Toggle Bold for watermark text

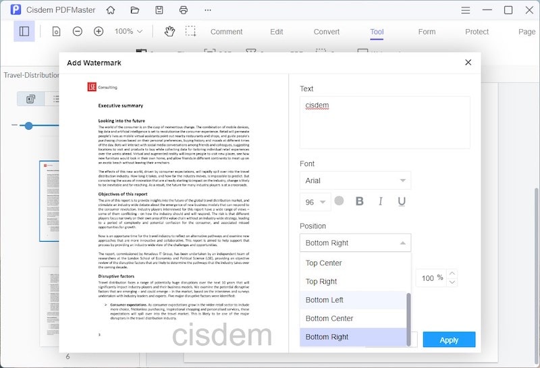click(x=359, y=201)
